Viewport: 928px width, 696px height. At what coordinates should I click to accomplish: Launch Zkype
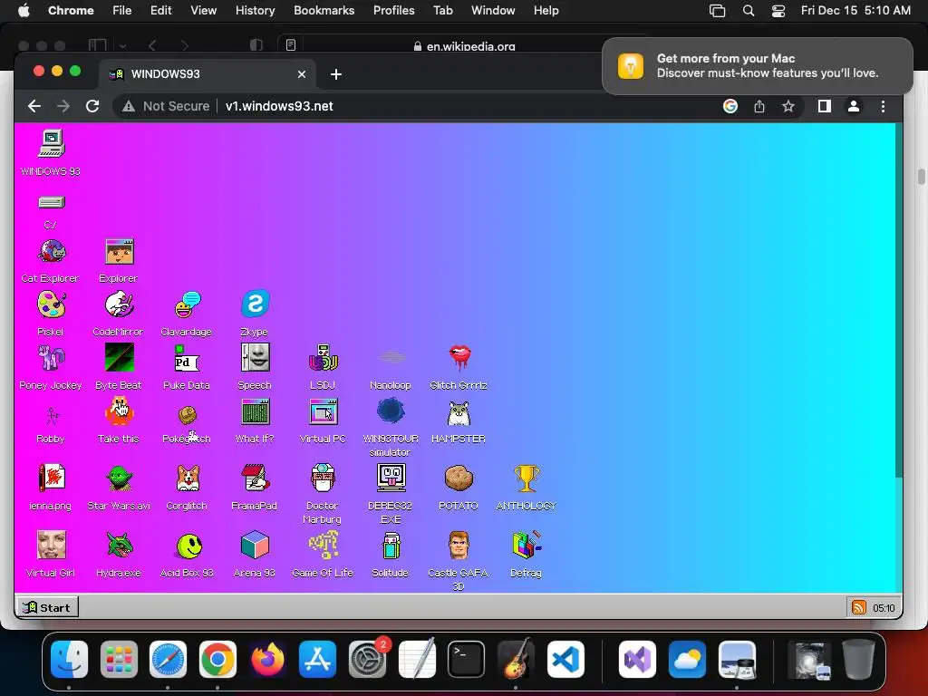255,304
